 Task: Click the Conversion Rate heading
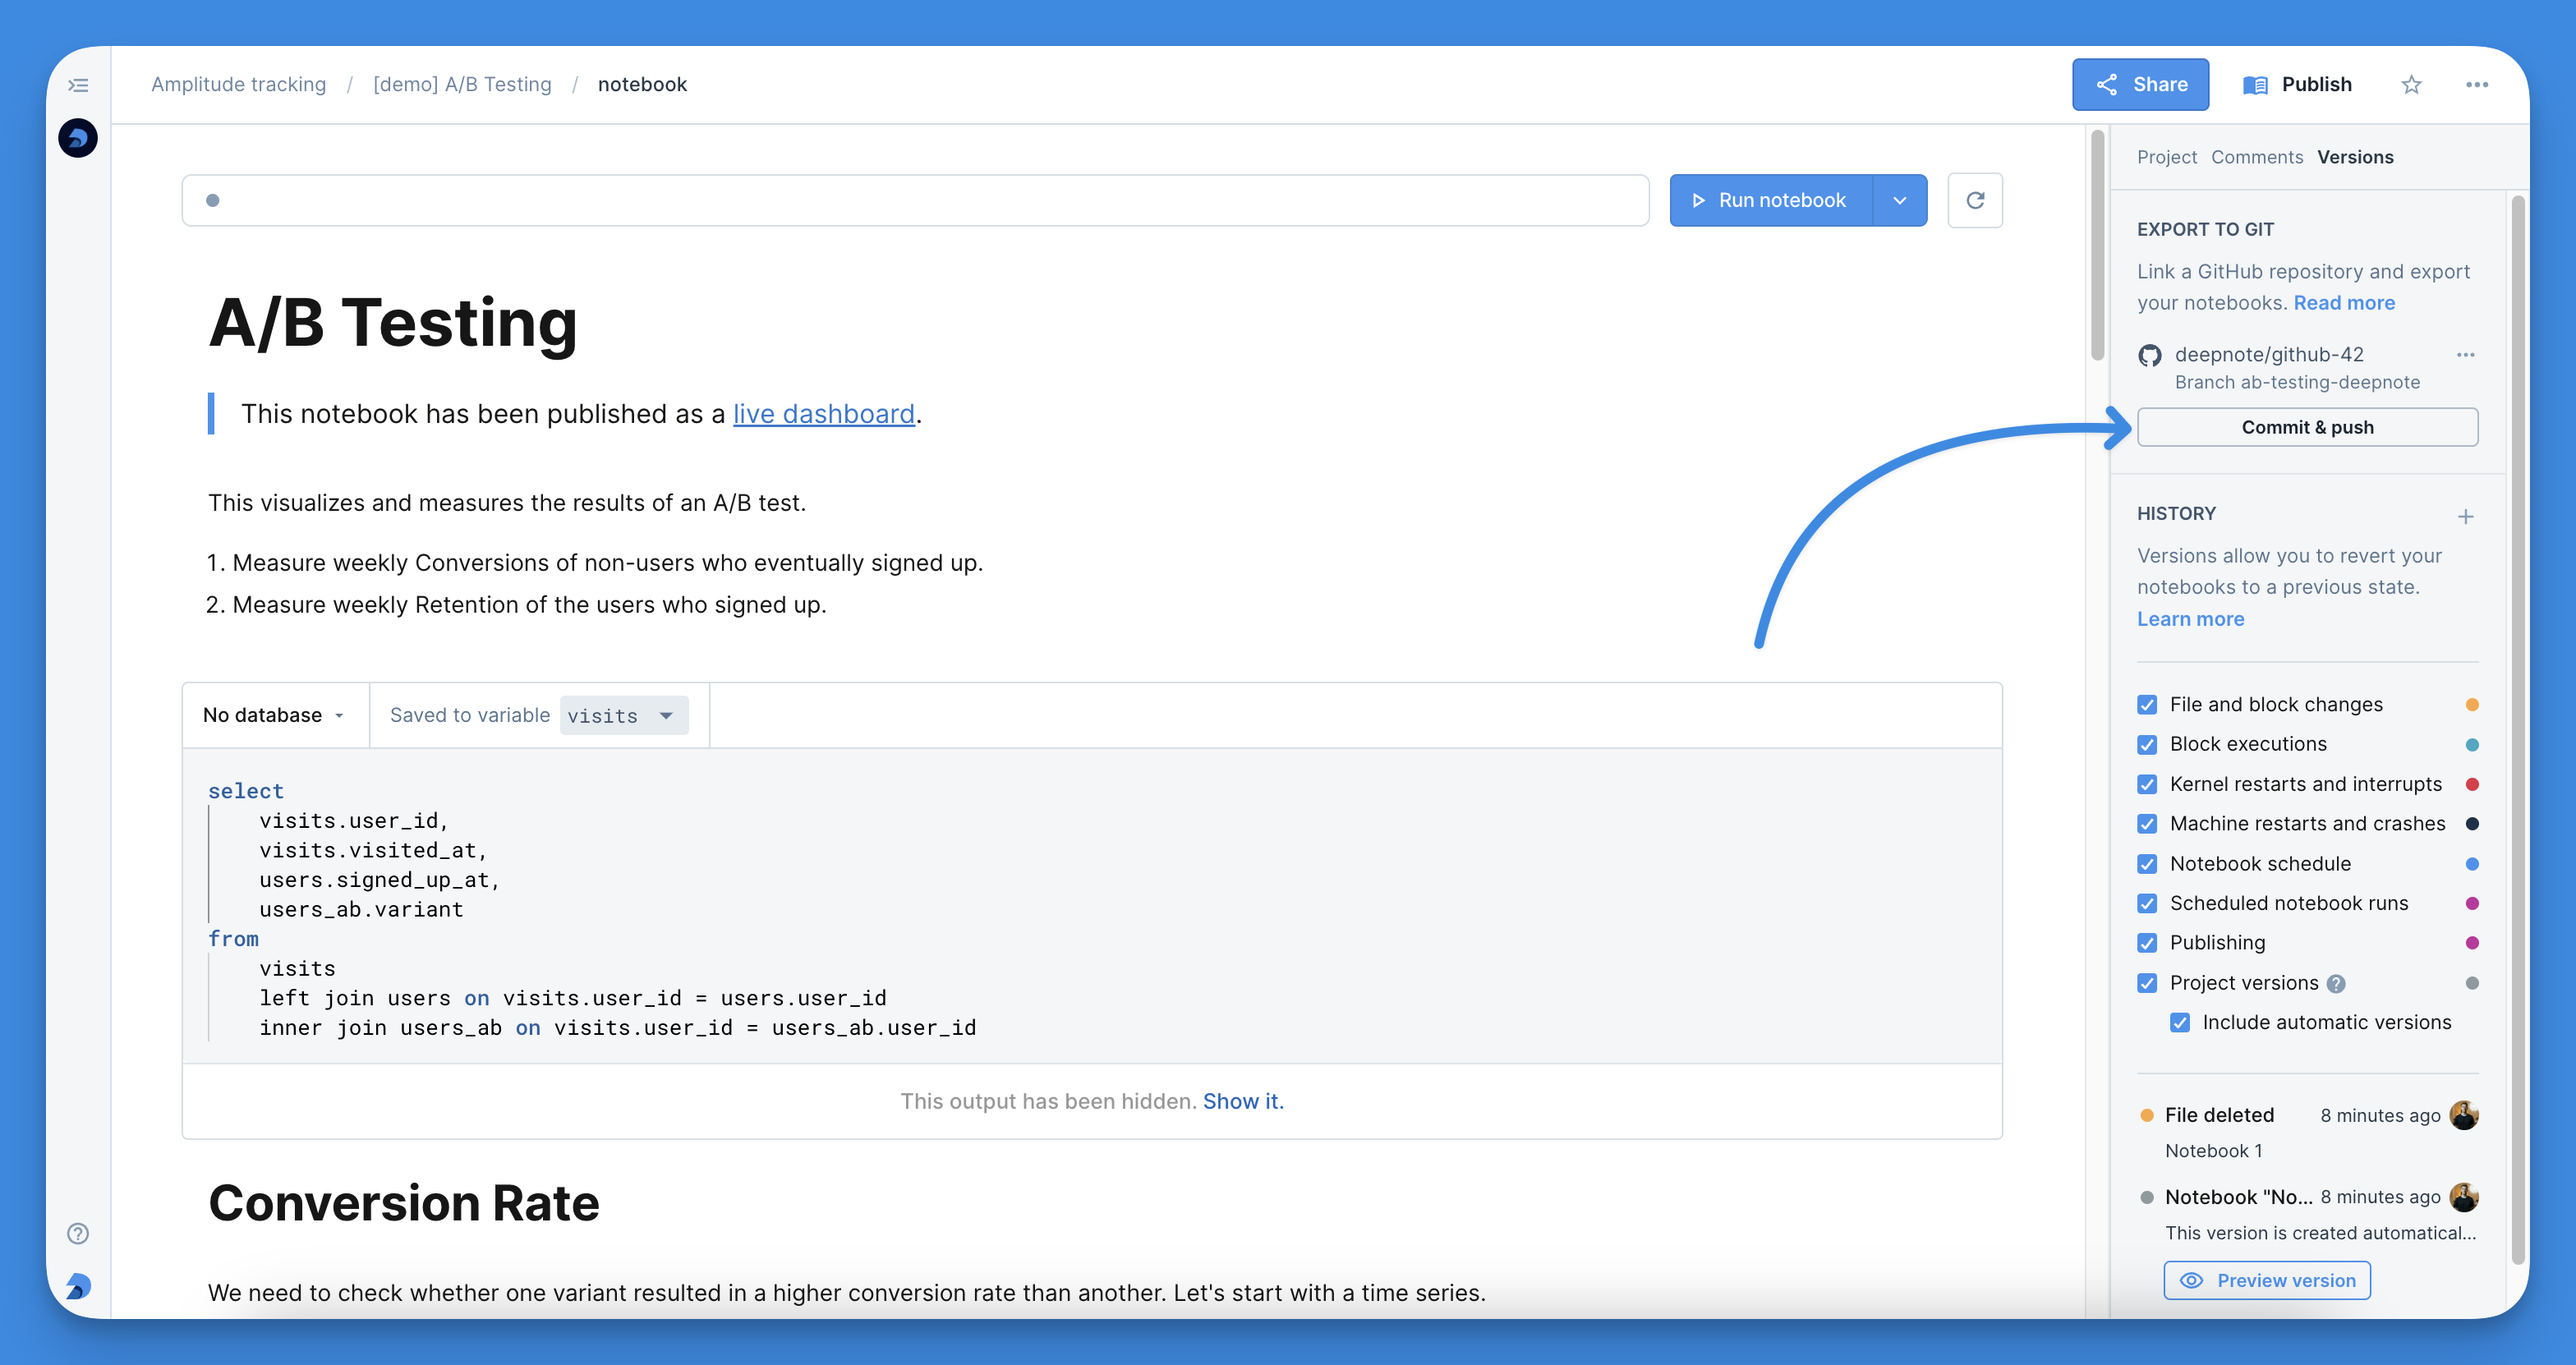coord(404,1203)
